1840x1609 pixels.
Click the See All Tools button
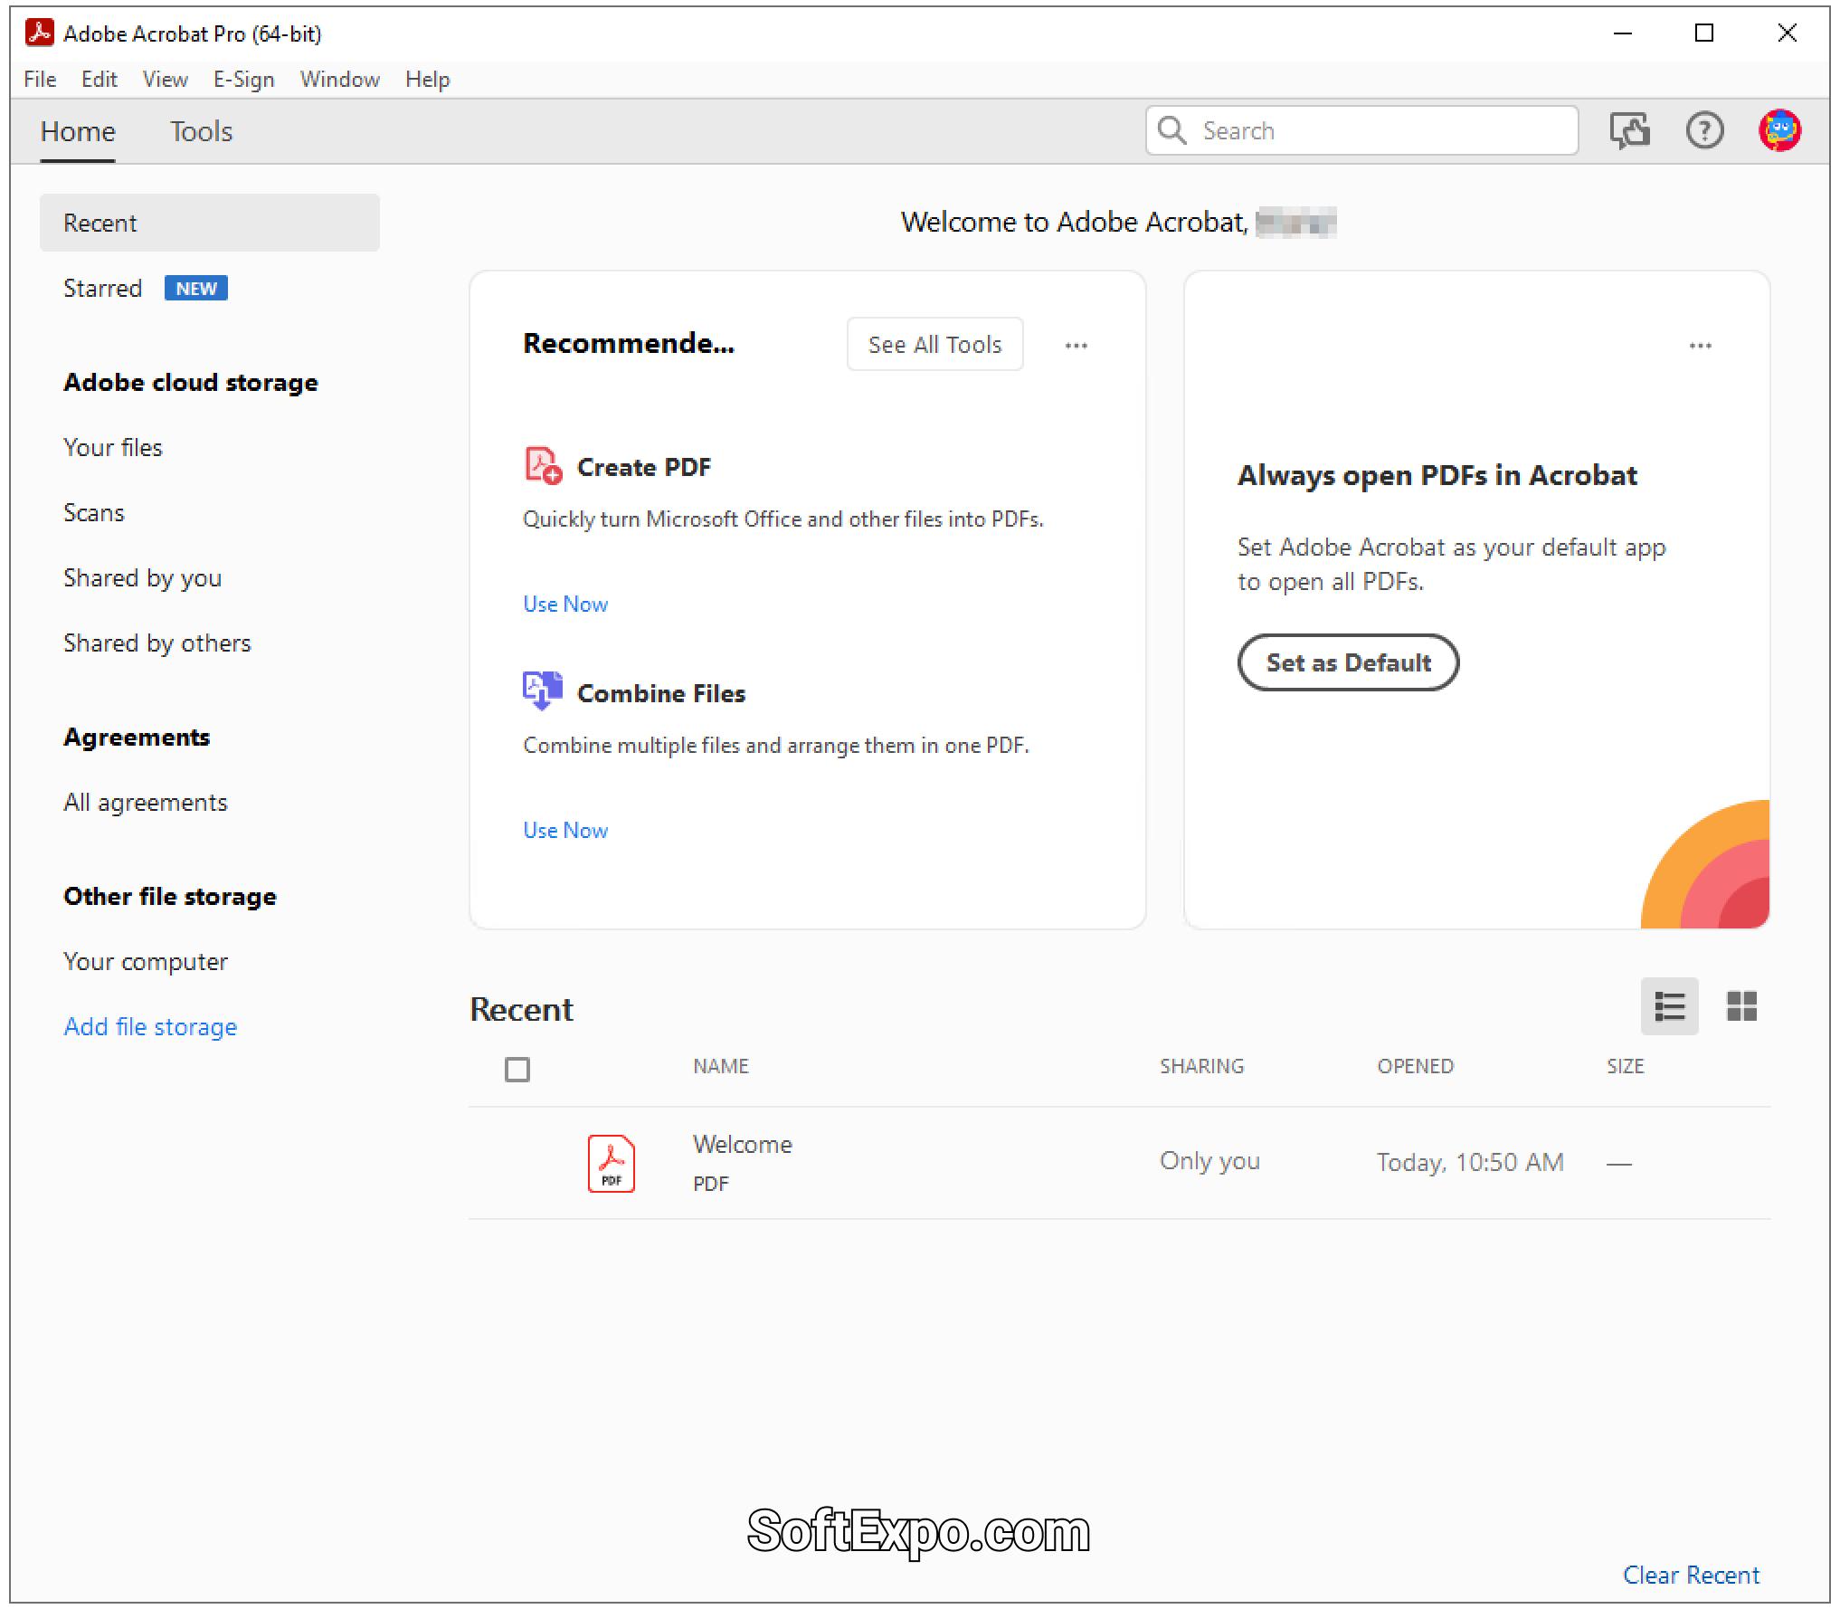[934, 344]
